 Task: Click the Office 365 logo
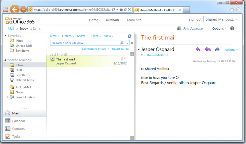point(20,20)
